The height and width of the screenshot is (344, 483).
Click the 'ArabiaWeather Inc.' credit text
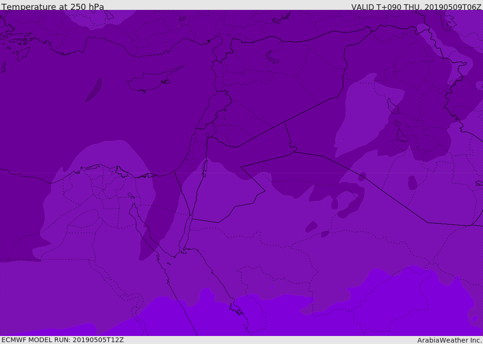(x=449, y=340)
